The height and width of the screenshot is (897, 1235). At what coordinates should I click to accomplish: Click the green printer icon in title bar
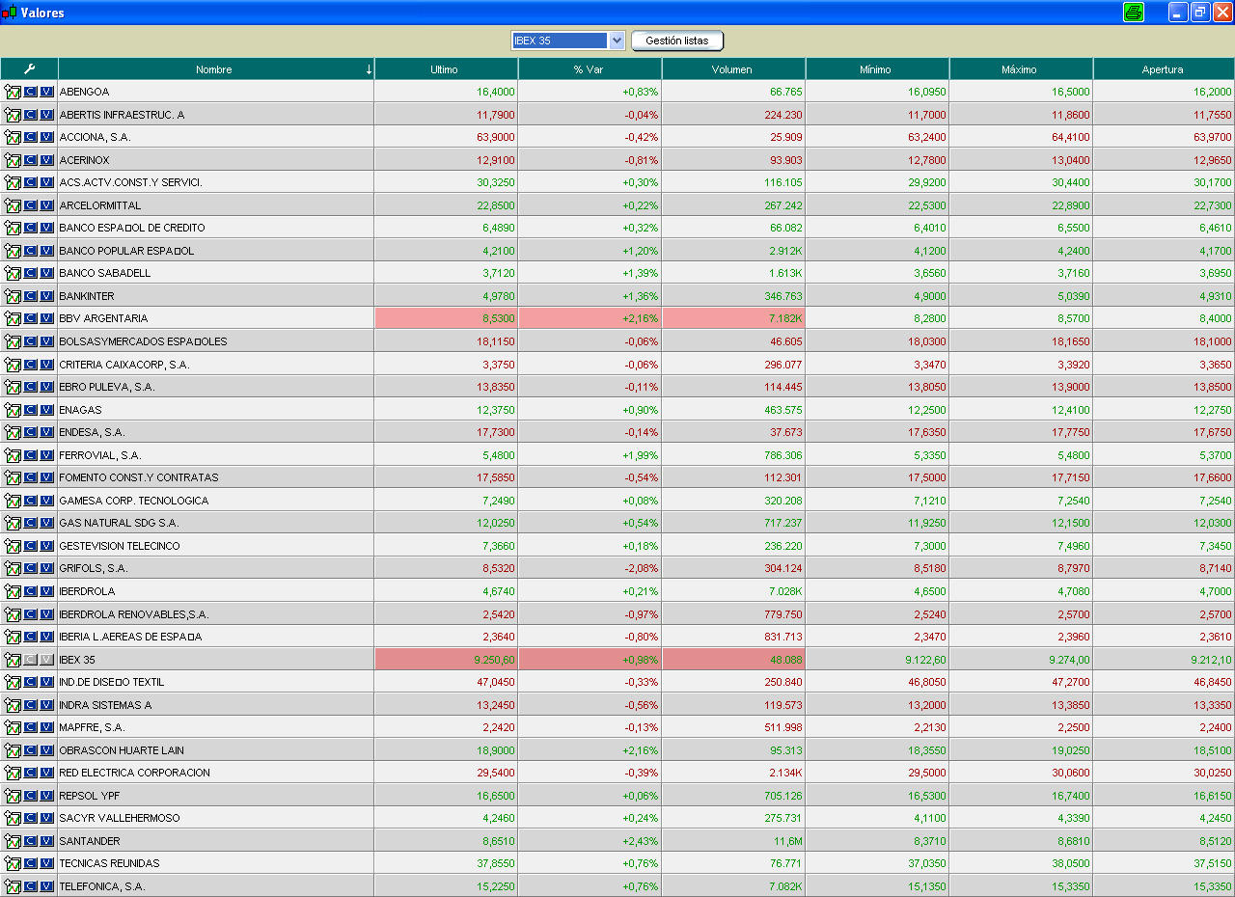pos(1134,12)
